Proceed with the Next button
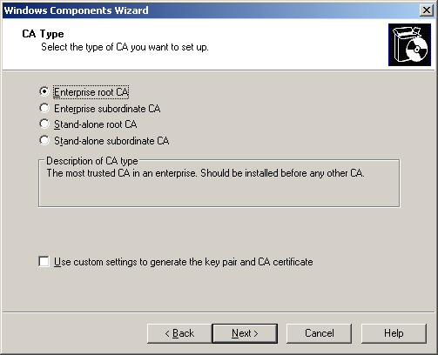The width and height of the screenshot is (438, 355). [245, 333]
